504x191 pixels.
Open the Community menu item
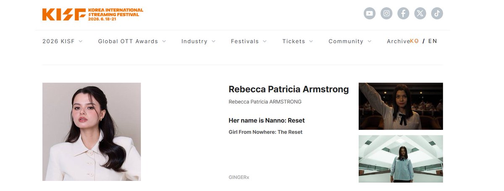tap(346, 41)
